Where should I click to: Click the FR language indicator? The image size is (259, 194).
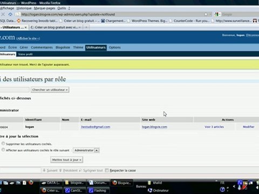222,183
